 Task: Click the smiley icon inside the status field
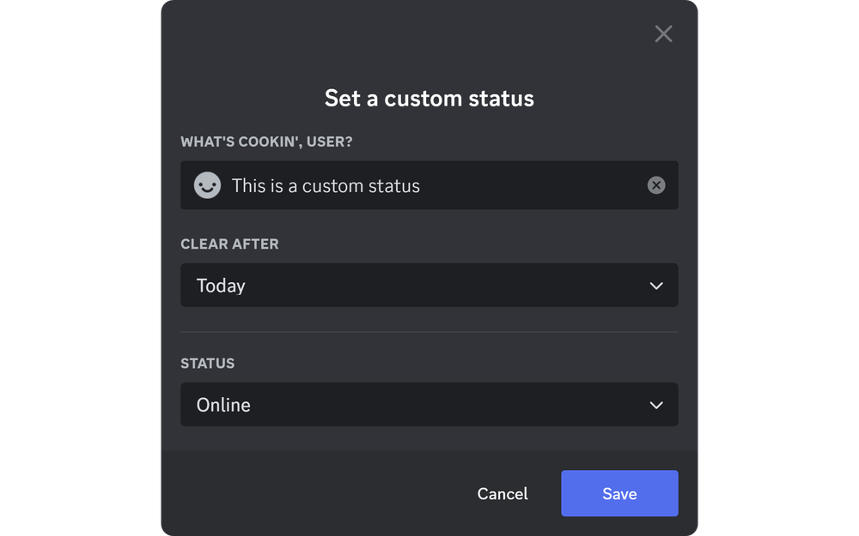tap(207, 184)
